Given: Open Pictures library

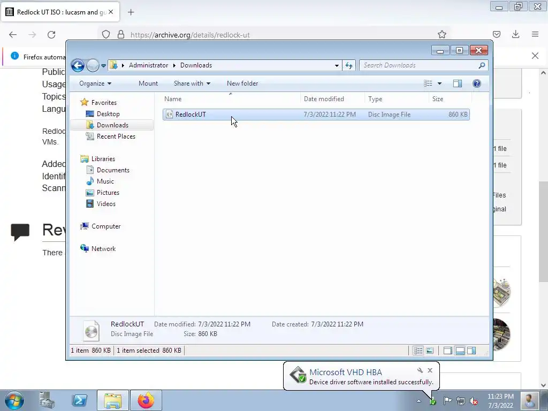Looking at the screenshot, I should click(108, 193).
